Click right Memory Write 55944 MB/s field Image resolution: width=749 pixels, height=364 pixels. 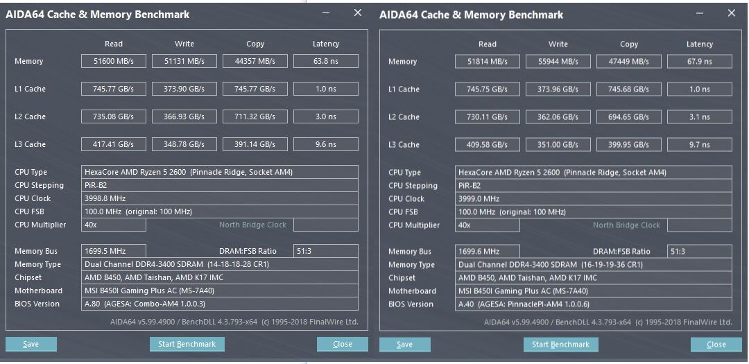pyautogui.click(x=558, y=62)
